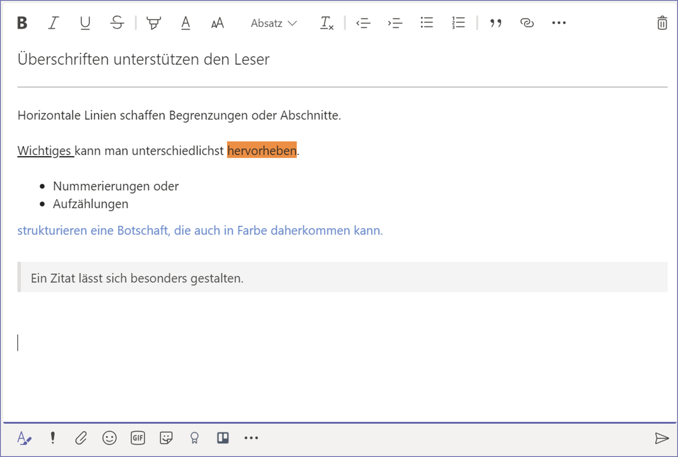Toggle underline formatting

pos(85,23)
